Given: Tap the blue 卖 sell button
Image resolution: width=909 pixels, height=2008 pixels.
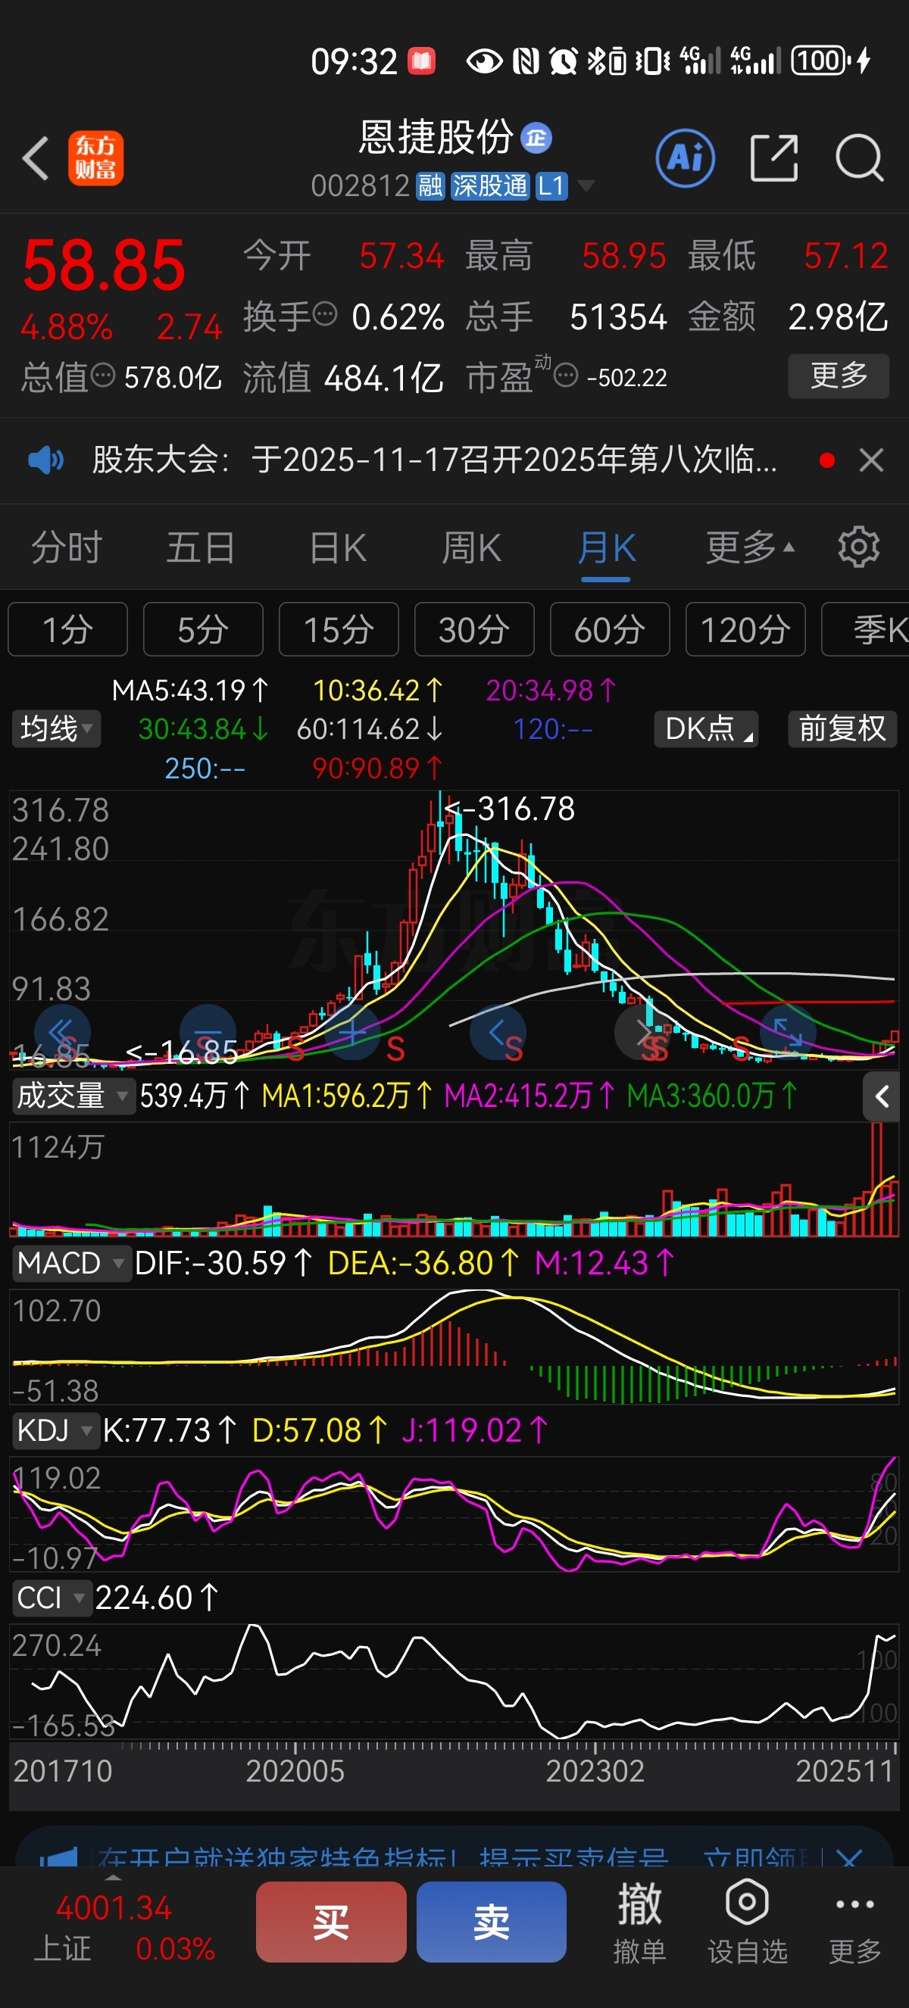Looking at the screenshot, I should (x=491, y=1922).
